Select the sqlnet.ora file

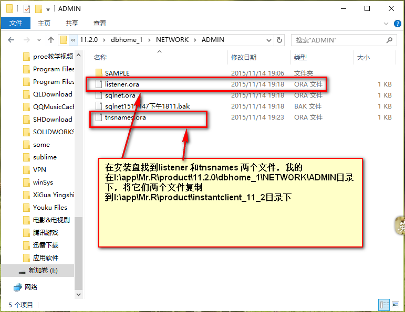click(120, 95)
